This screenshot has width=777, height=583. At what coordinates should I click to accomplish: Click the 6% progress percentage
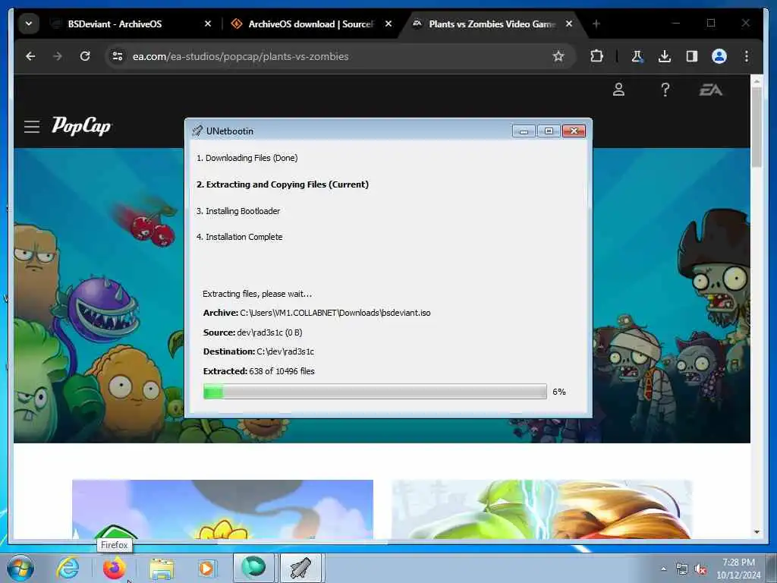(x=559, y=392)
